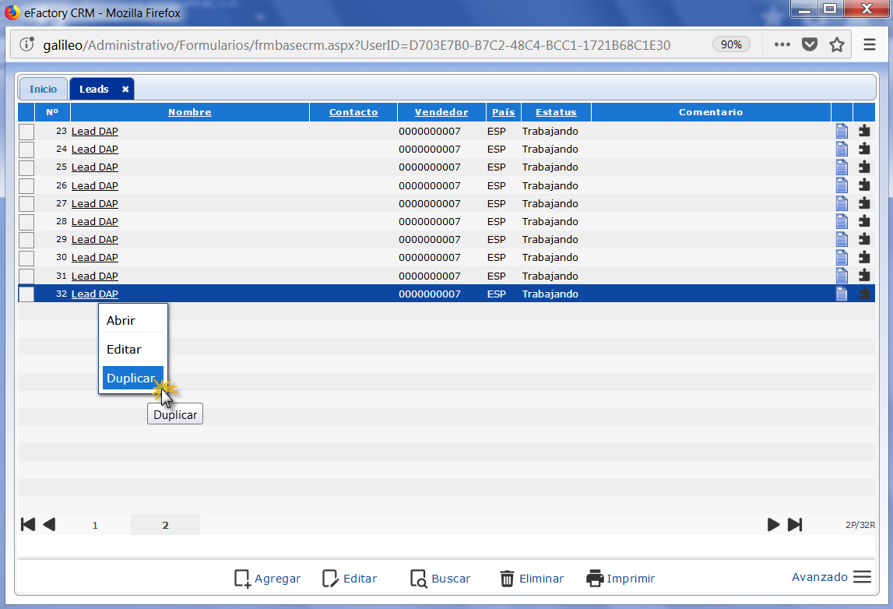Check the box for lead number 24
The image size is (893, 609).
[x=26, y=150]
